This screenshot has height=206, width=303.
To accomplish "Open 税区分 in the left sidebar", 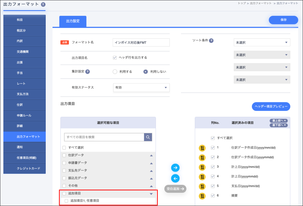I will click(x=24, y=30).
